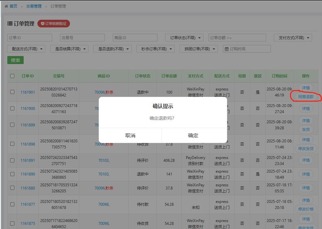The image size is (322, 229).
Task: Check the box for order 1161901
Action: (x=12, y=92)
